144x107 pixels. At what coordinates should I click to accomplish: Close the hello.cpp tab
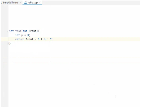[x=40, y=2]
